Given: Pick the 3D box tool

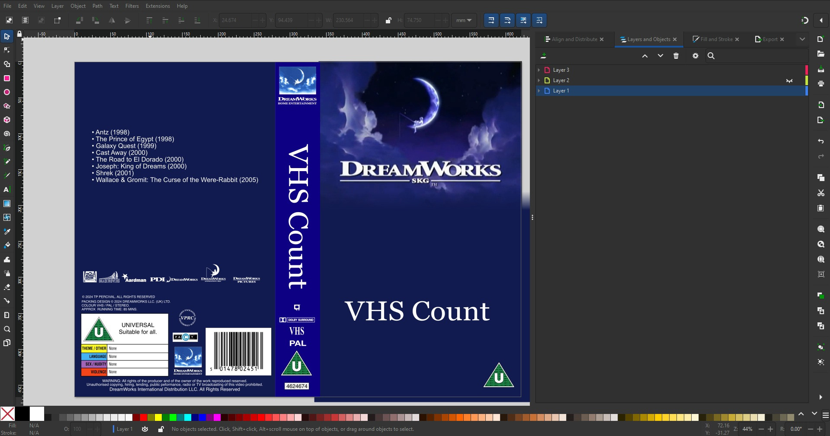Looking at the screenshot, I should (7, 120).
